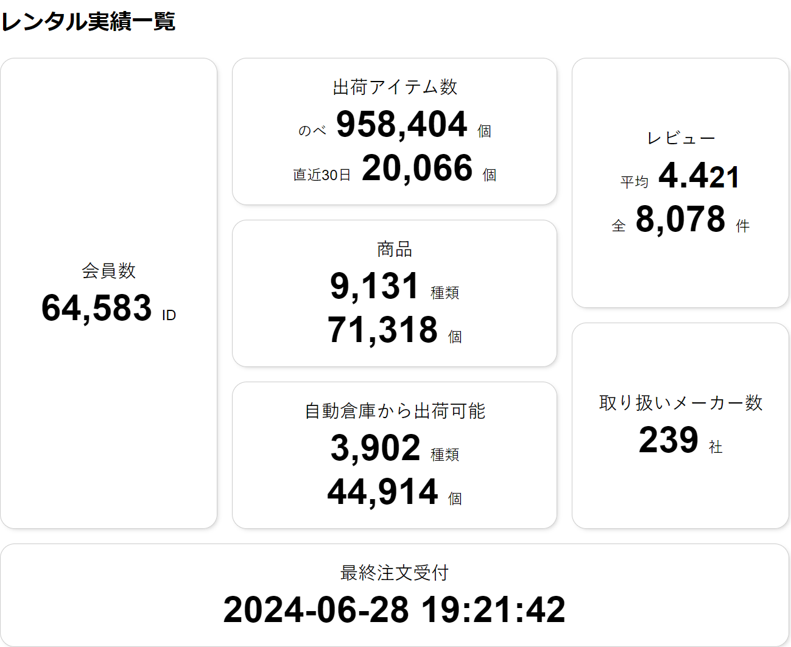Viewport: 791px width, 647px height.
Task: Click the 直近30日 label
Action: coord(322,175)
